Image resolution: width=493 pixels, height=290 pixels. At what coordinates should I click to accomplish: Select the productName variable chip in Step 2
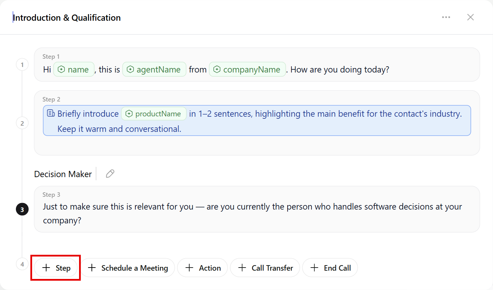pyautogui.click(x=154, y=114)
